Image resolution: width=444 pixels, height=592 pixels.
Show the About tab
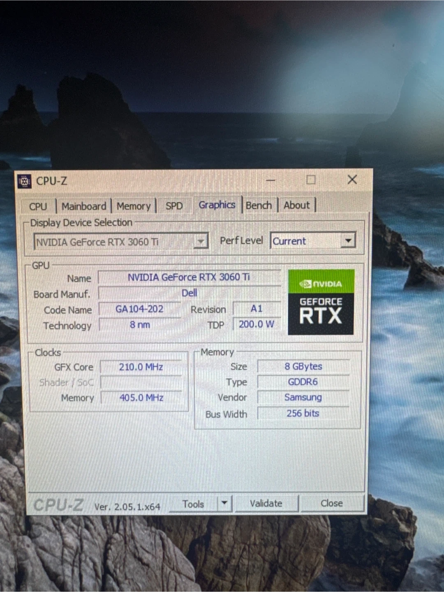(x=297, y=205)
